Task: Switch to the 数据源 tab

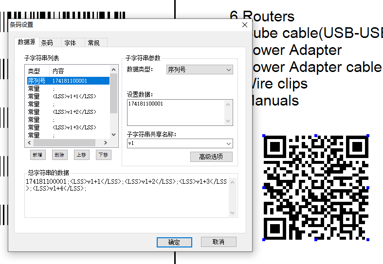Action: 26,42
